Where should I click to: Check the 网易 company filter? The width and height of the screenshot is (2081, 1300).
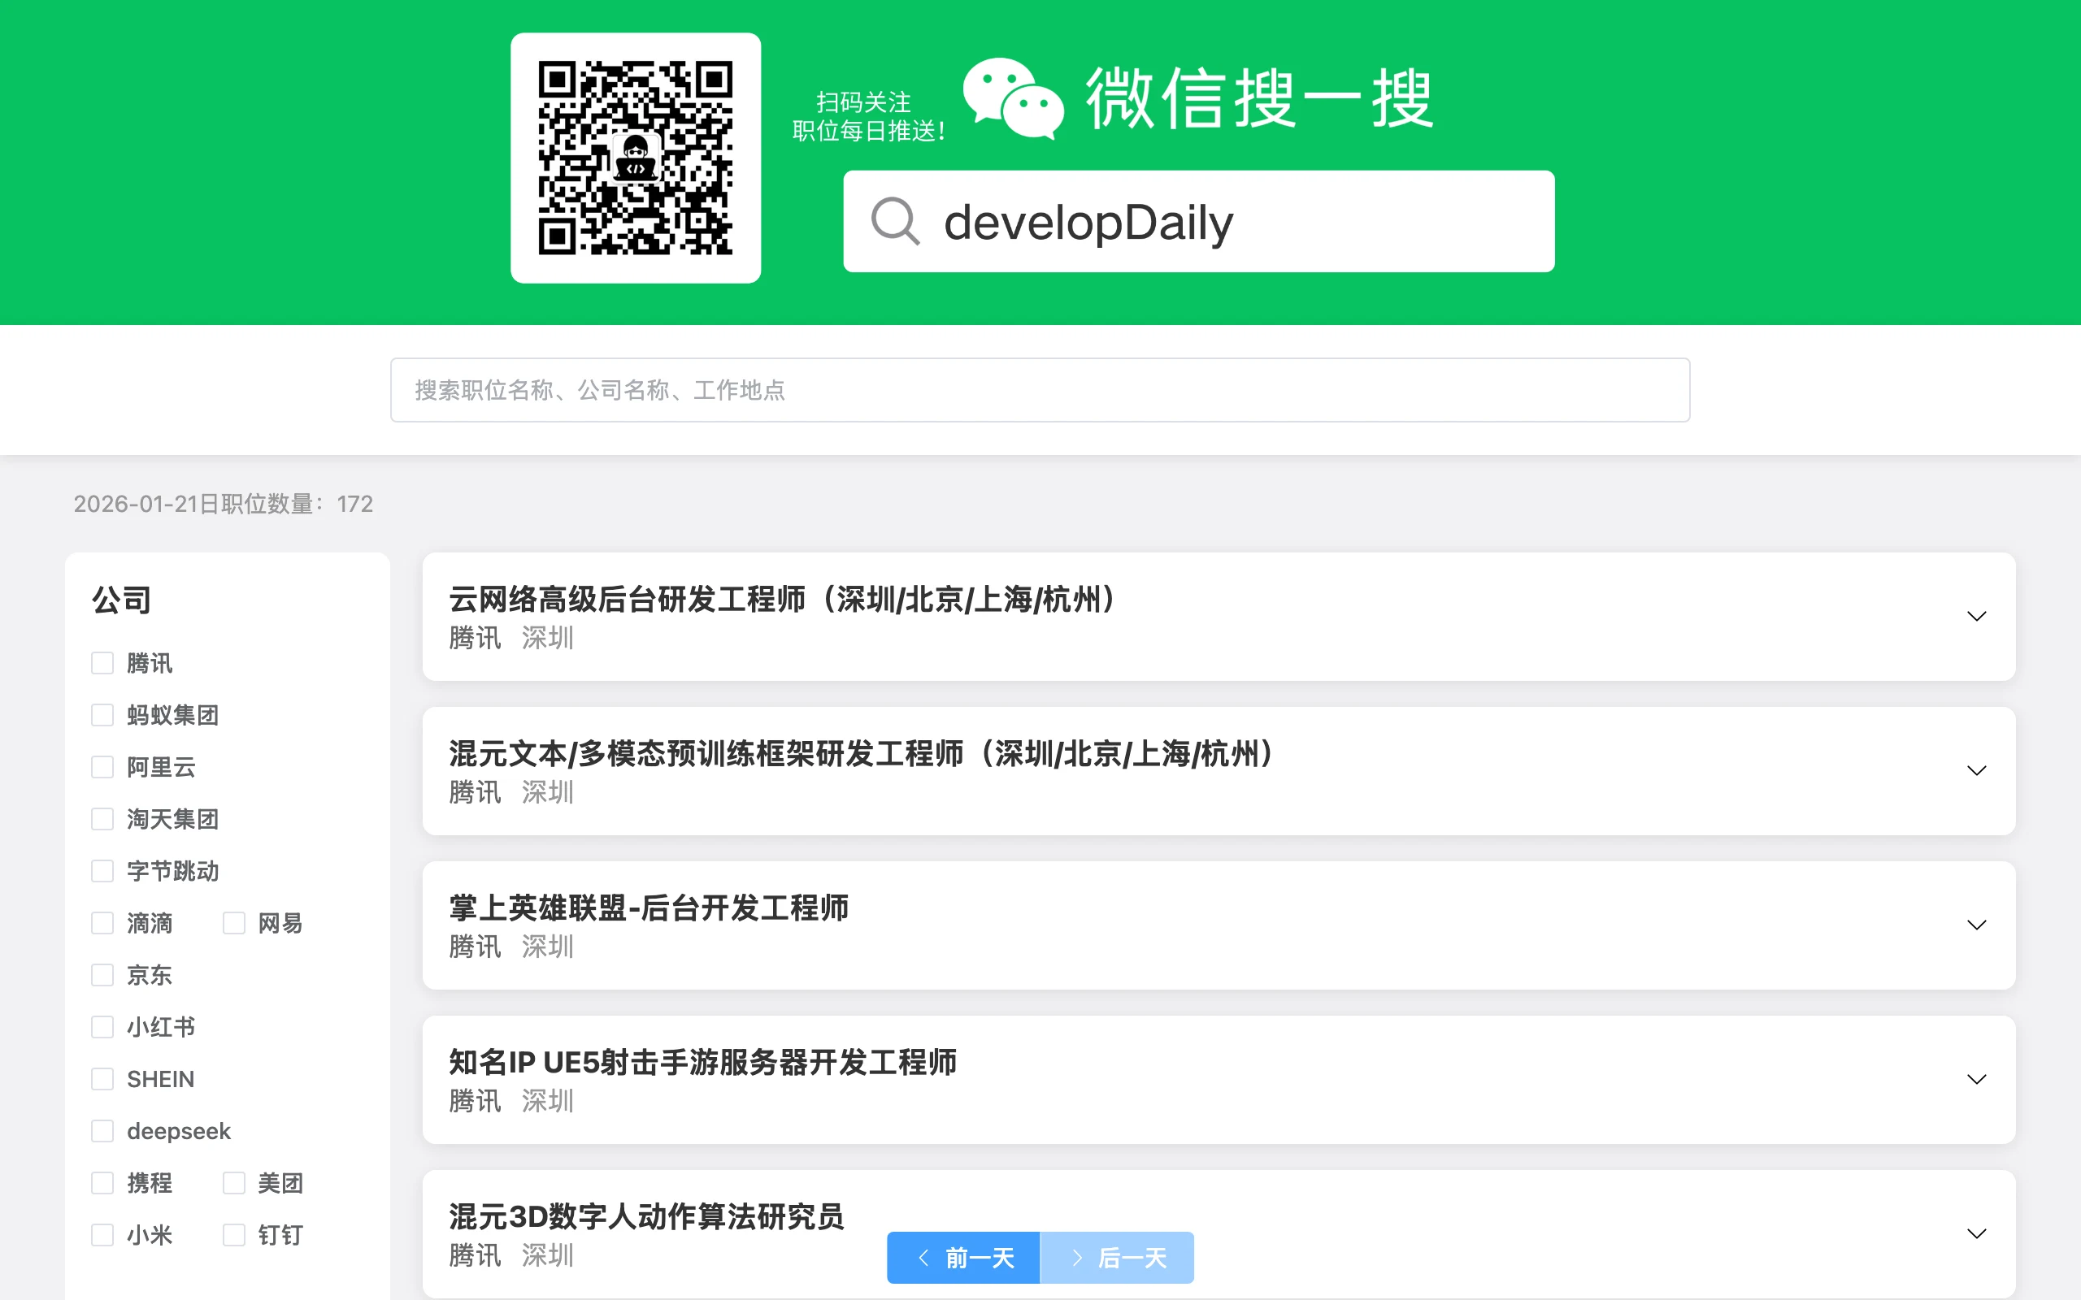click(234, 924)
